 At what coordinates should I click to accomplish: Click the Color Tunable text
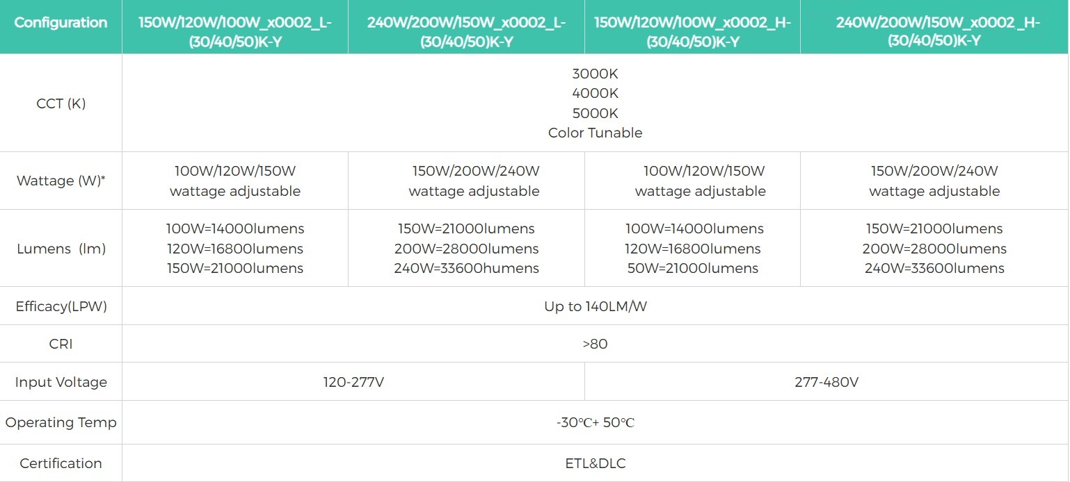(x=595, y=133)
